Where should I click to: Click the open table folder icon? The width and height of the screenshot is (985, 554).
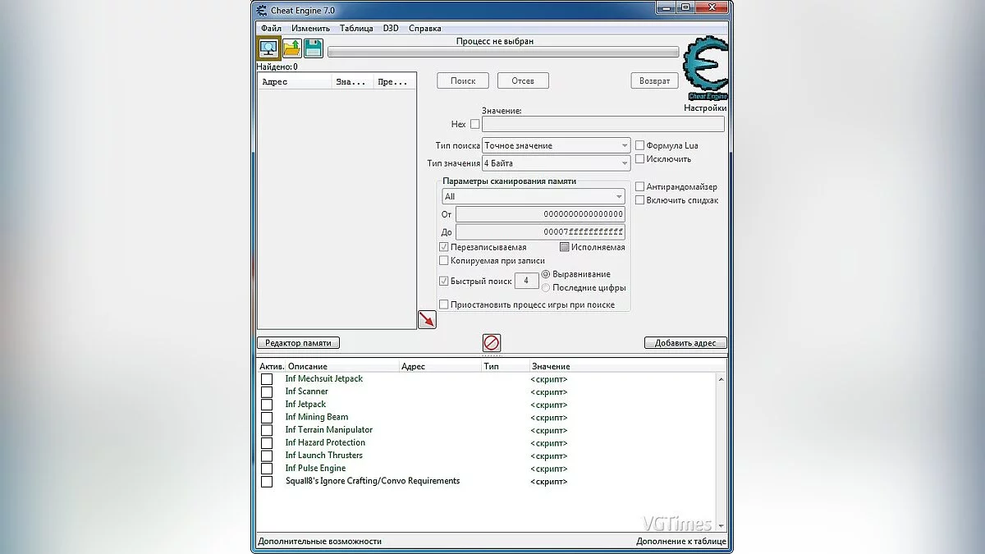pos(292,48)
